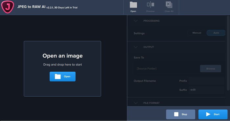Click the Prefix filename field
The width and height of the screenshot is (230, 121).
[x=206, y=81]
